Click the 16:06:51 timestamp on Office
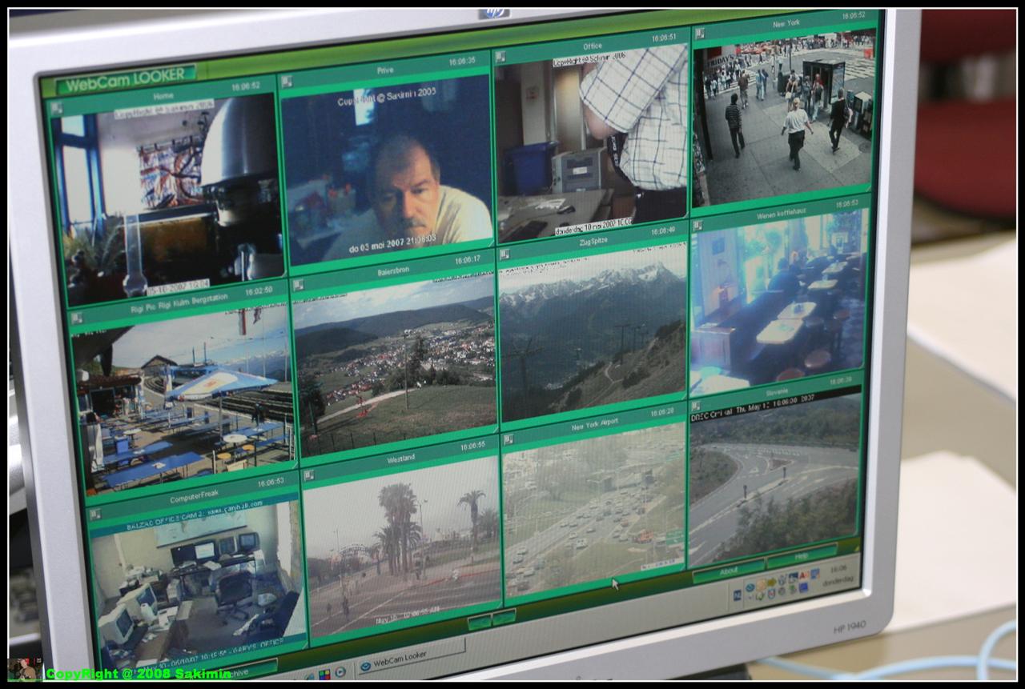 (x=663, y=38)
